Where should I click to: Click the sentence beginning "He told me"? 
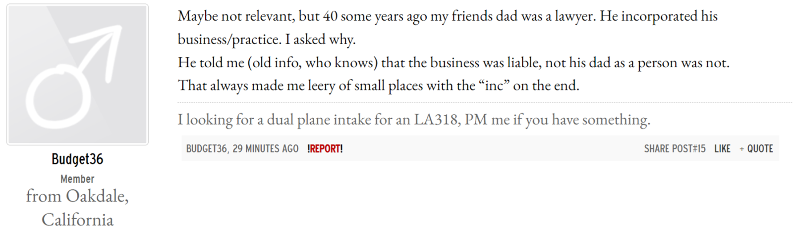453,63
